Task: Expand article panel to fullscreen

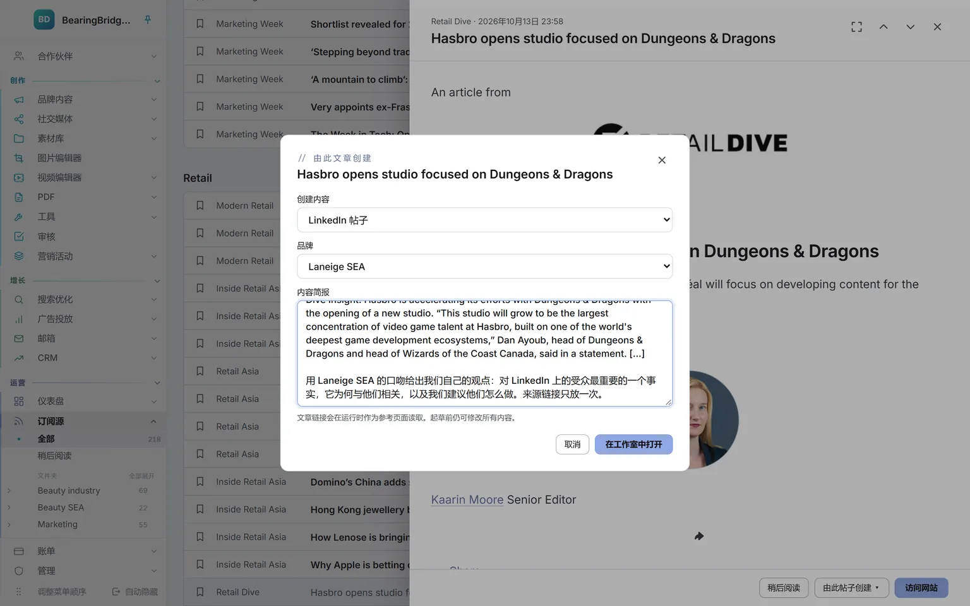Action: [856, 27]
